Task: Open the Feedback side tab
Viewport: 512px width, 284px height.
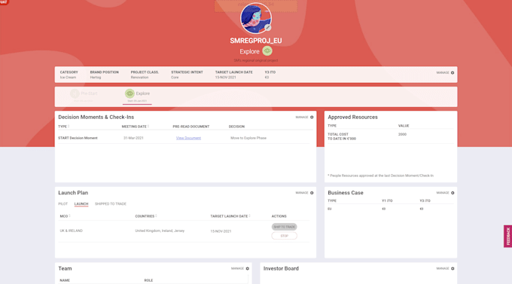Action: (x=507, y=237)
